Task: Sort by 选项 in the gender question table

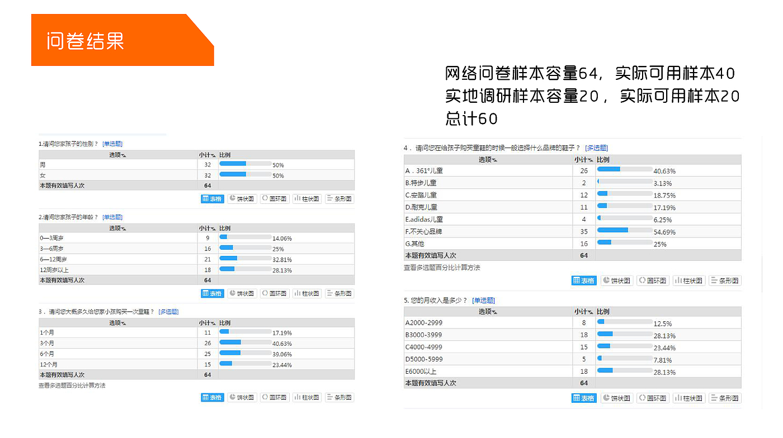Action: [117, 155]
